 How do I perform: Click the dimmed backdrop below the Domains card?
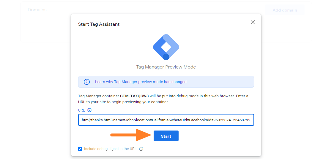tap(45, 98)
